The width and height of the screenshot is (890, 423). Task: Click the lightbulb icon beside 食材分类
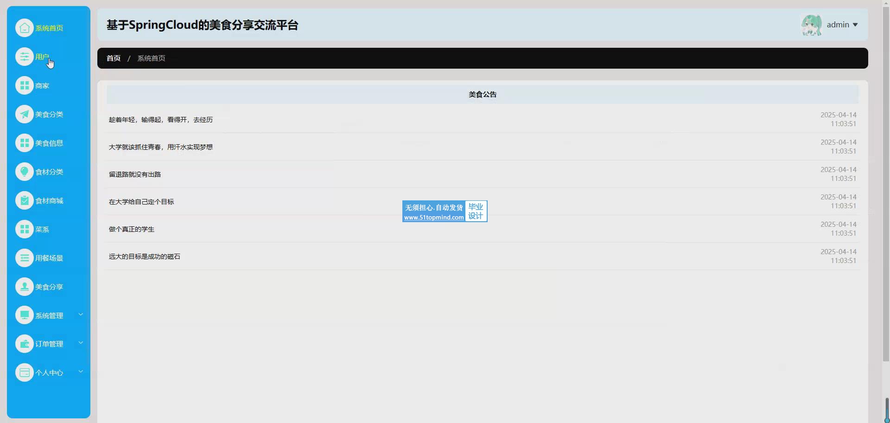click(x=24, y=172)
